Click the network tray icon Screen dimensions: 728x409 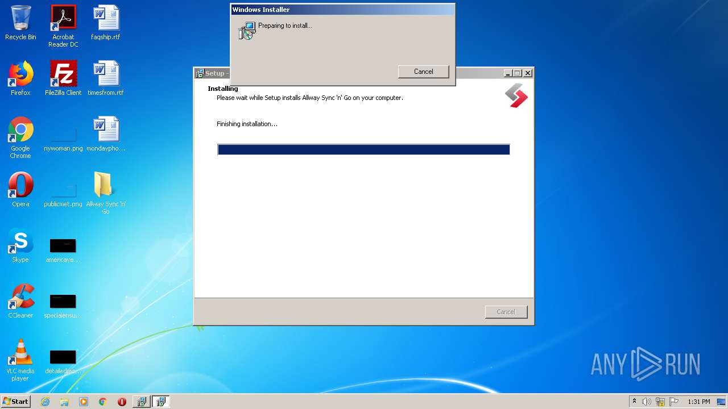[x=660, y=402]
